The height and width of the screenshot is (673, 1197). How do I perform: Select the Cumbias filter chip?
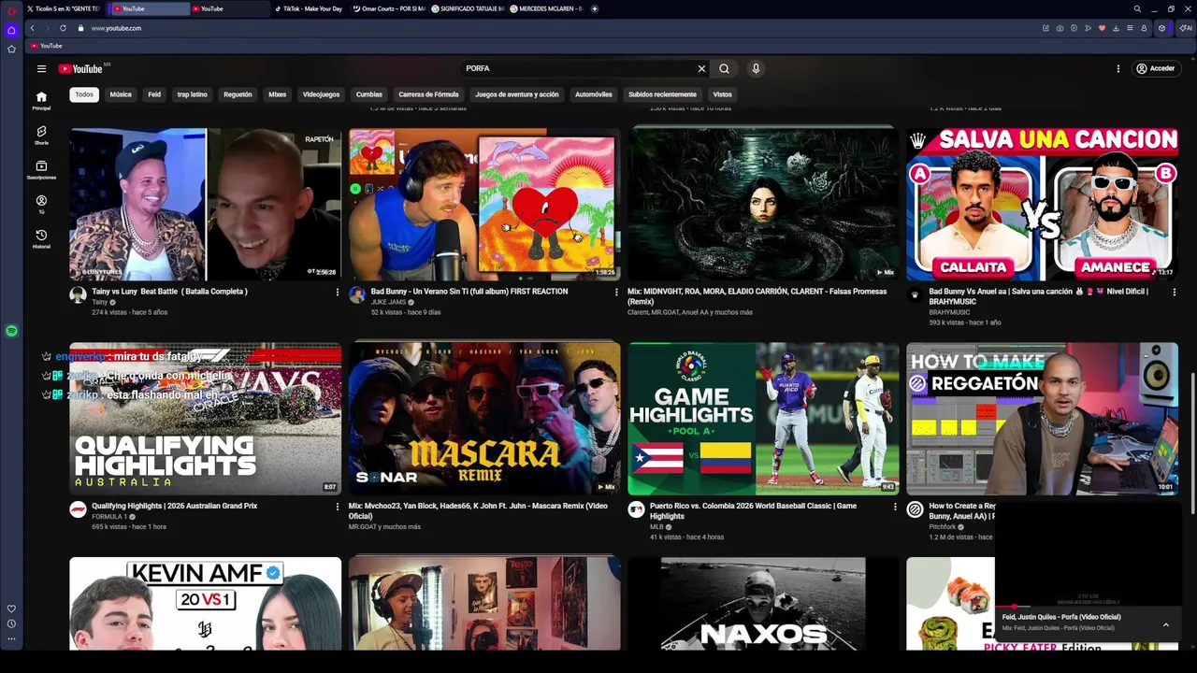pos(369,94)
